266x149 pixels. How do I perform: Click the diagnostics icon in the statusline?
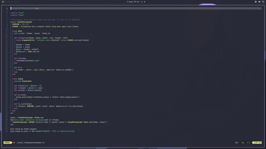coord(236,142)
